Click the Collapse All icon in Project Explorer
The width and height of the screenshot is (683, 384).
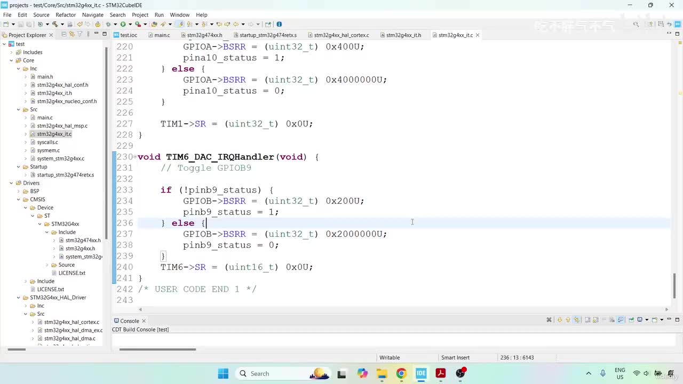pos(64,35)
